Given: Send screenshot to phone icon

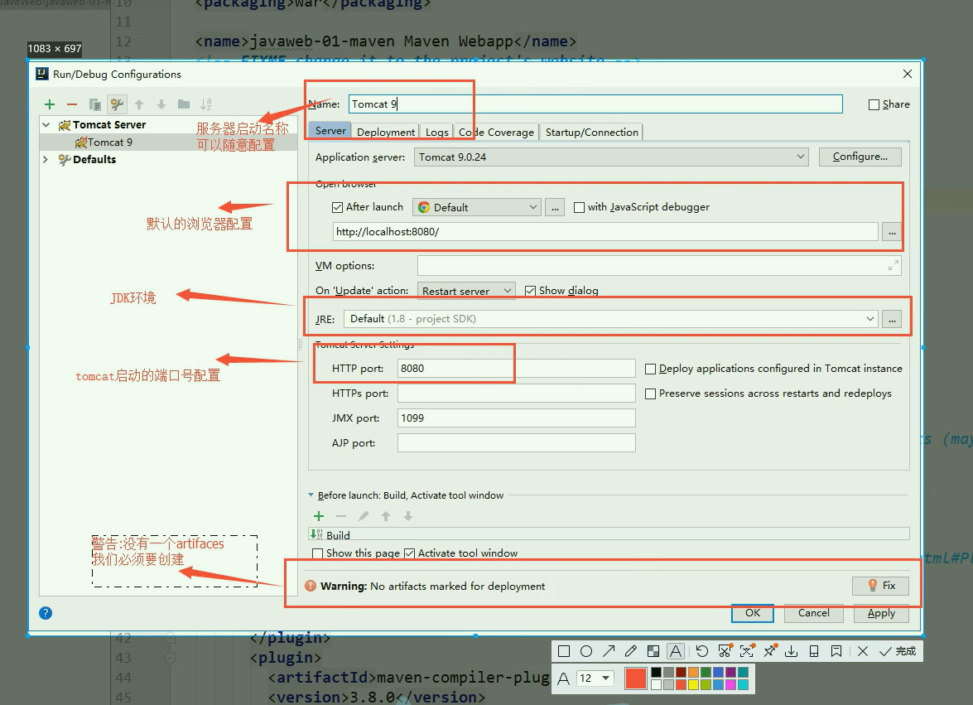Looking at the screenshot, I should tap(813, 651).
